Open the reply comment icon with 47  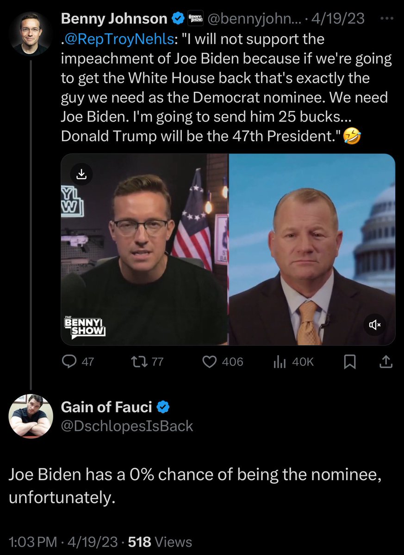[x=78, y=362]
